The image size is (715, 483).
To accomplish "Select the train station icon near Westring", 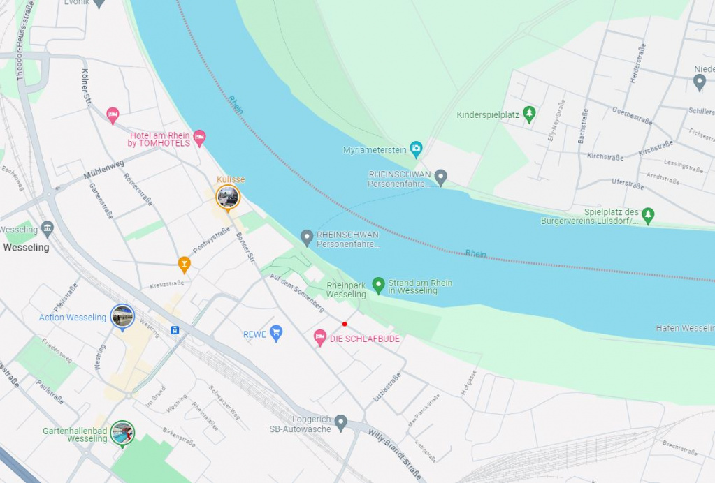I will tap(175, 330).
